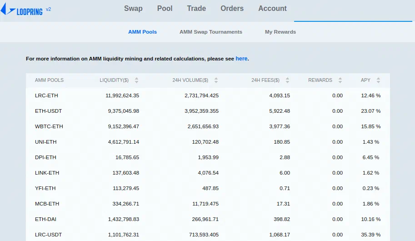This screenshot has height=241, width=415.
Task: Click APY value 35.39 %
Action: click(371, 235)
